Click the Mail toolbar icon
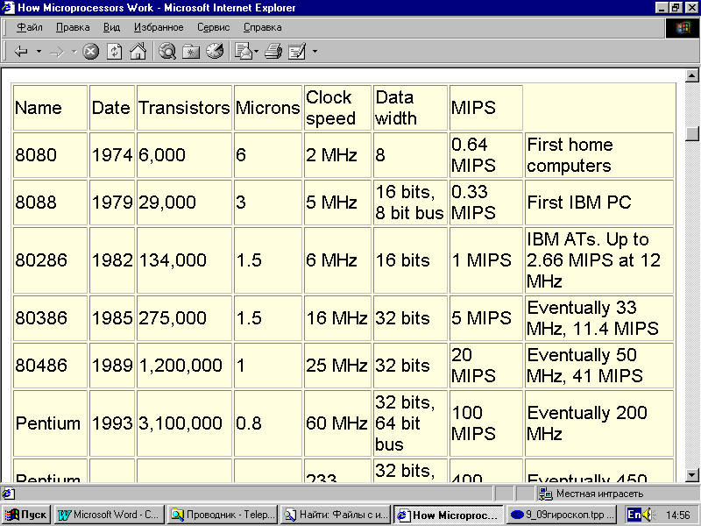 pyautogui.click(x=244, y=52)
